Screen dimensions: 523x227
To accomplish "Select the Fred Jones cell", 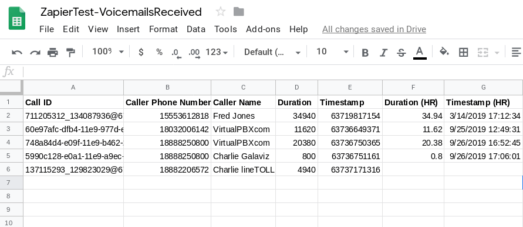I will [x=243, y=116].
